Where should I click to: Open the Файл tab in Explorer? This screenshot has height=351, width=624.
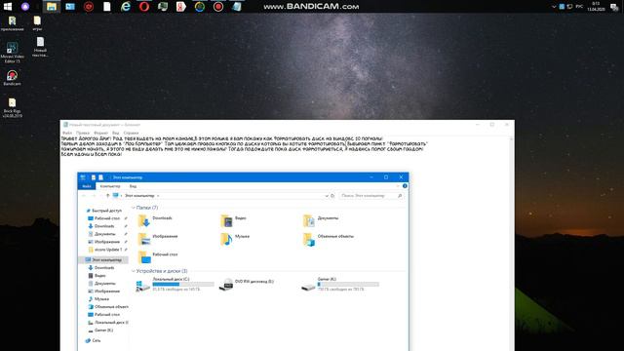pos(87,186)
